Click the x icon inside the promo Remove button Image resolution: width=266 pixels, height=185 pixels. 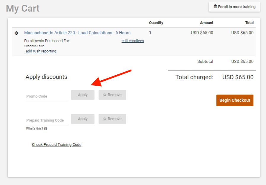(104, 95)
